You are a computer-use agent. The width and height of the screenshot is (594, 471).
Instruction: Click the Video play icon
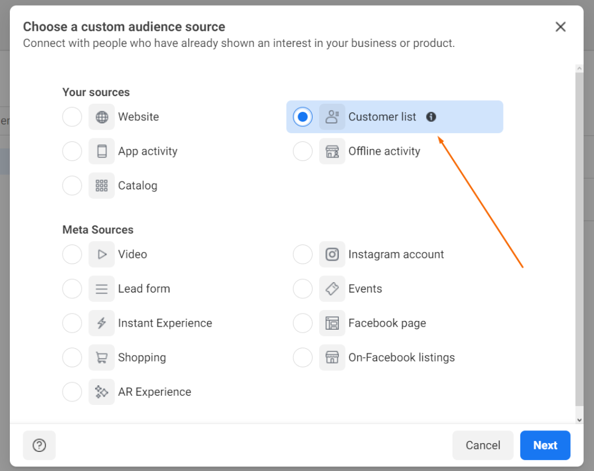click(x=102, y=254)
